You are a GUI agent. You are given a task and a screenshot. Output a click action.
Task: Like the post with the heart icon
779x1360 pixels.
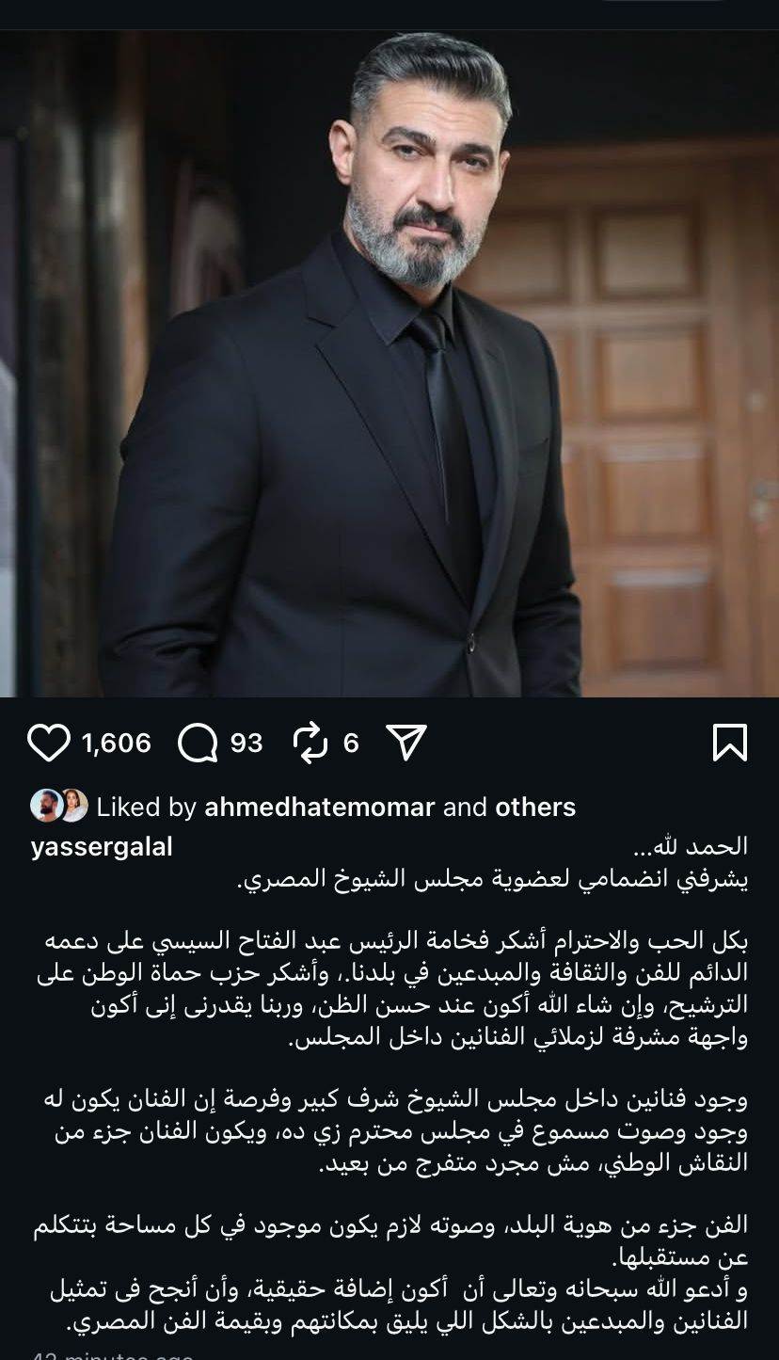(x=49, y=744)
